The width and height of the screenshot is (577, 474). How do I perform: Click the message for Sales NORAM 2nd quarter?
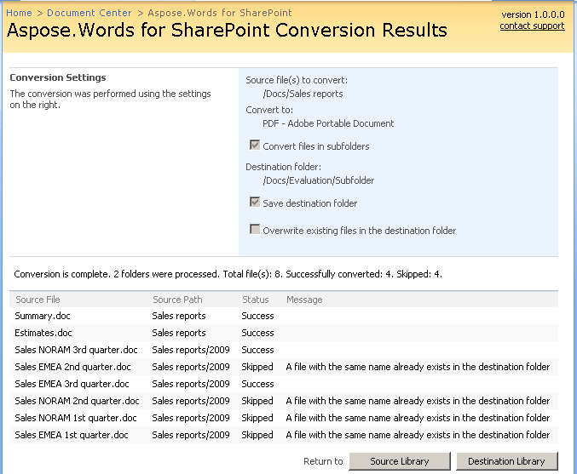(x=418, y=401)
